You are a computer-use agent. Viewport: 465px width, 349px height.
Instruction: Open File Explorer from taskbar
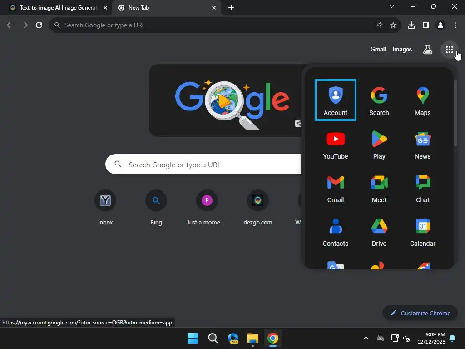252,338
